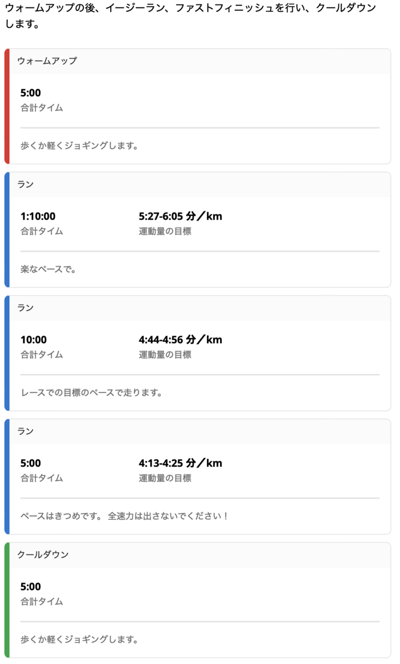Click the green bar on cooldown card
This screenshot has width=400, height=664.
[7, 600]
